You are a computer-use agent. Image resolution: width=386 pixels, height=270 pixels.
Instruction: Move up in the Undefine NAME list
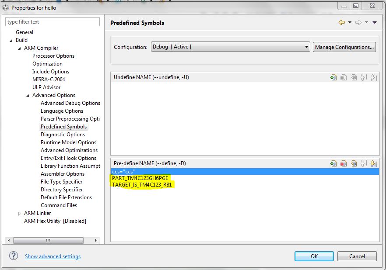click(x=363, y=77)
